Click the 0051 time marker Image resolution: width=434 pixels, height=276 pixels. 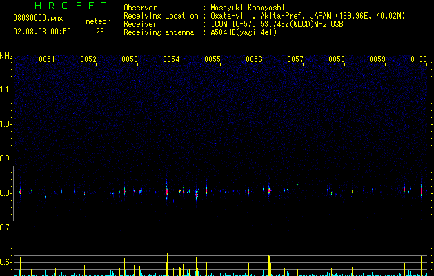click(x=46, y=59)
